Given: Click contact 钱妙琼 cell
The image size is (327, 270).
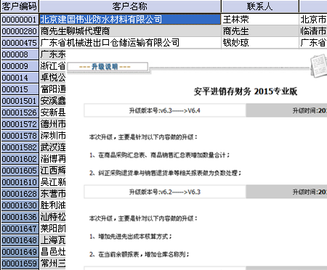Looking at the screenshot, I should (x=260, y=43).
